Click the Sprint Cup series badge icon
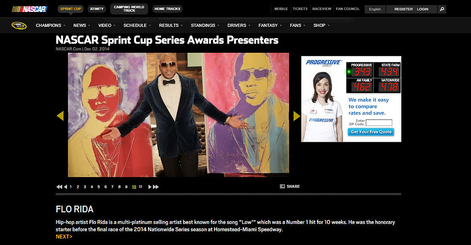This screenshot has height=245, width=471. point(19,25)
